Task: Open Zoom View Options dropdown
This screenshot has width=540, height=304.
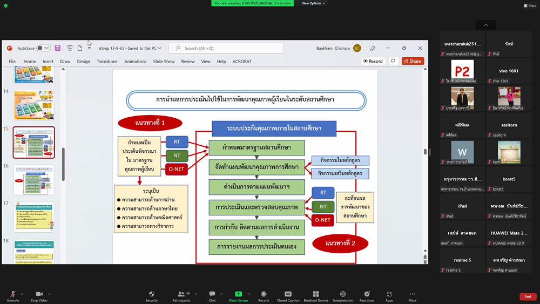Action: pos(313,3)
